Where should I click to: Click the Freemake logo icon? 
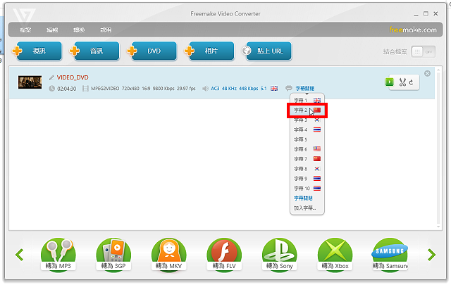click(x=24, y=15)
